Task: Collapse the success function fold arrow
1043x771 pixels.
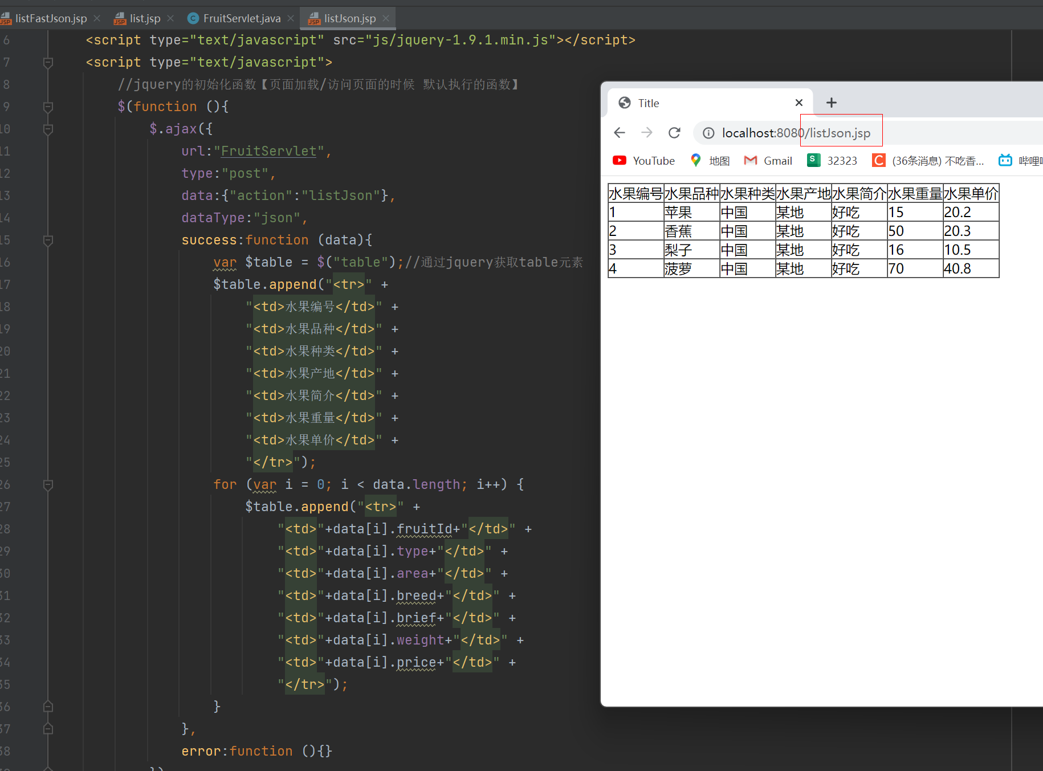Action: [48, 240]
